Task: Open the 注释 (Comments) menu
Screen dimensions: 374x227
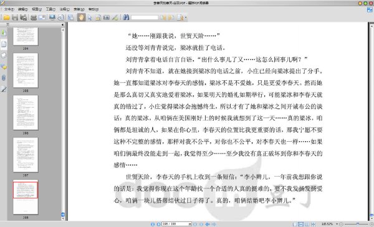Action: click(64, 9)
